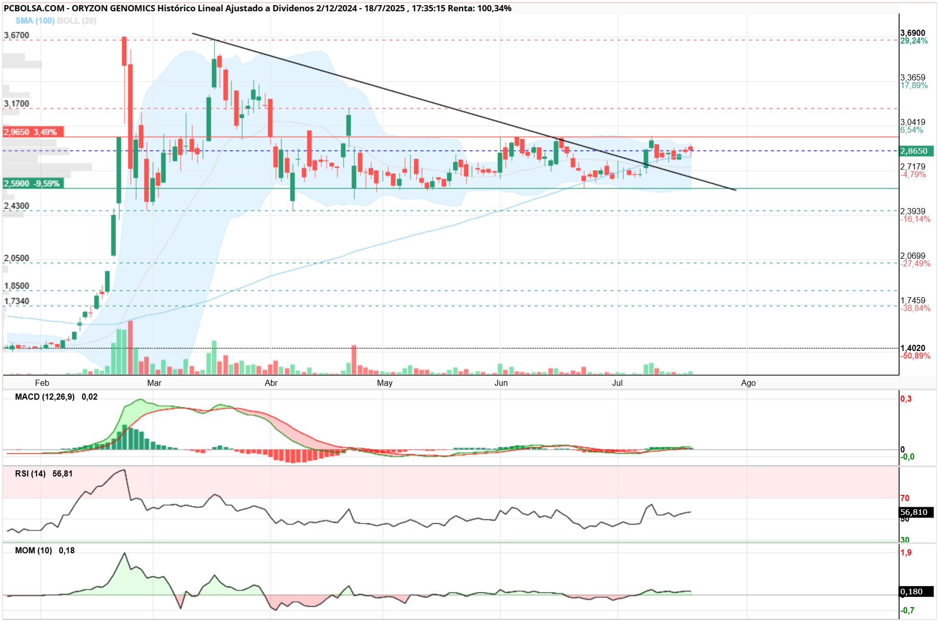Click the red 2,9650 3,49% resistance tag

point(33,132)
